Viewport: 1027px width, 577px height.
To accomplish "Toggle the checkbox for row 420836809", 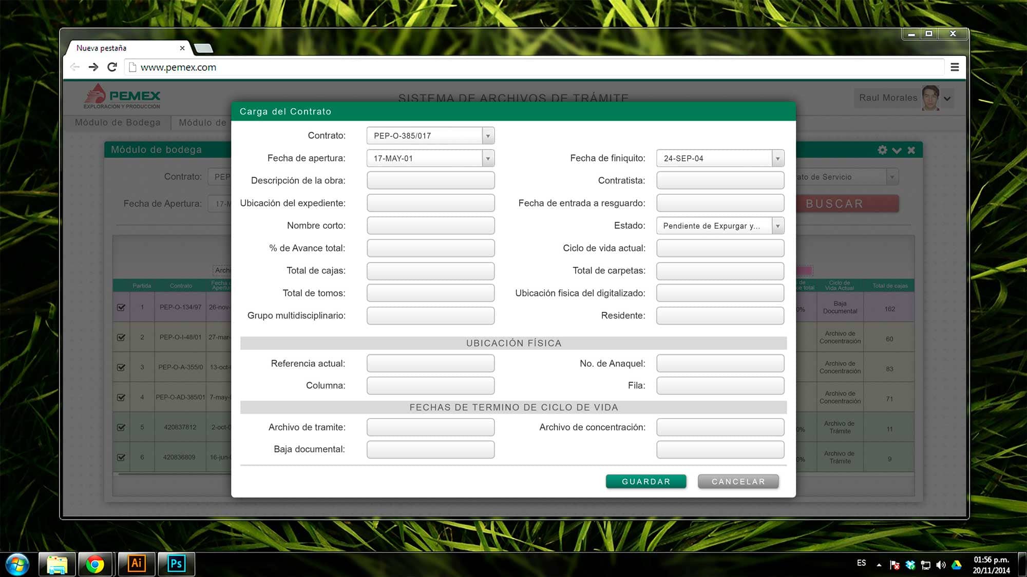I will pyautogui.click(x=121, y=457).
